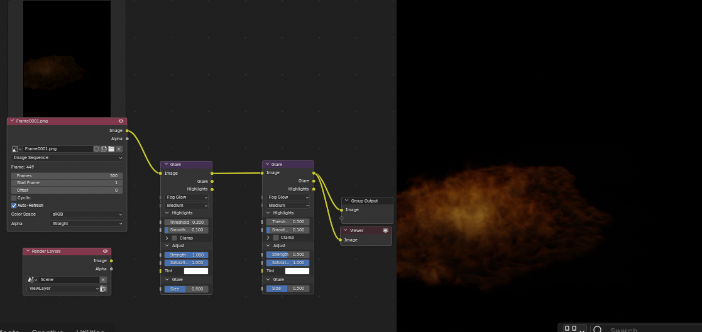
Task: Collapse the Frame0001.png image node
Action: tap(12, 121)
